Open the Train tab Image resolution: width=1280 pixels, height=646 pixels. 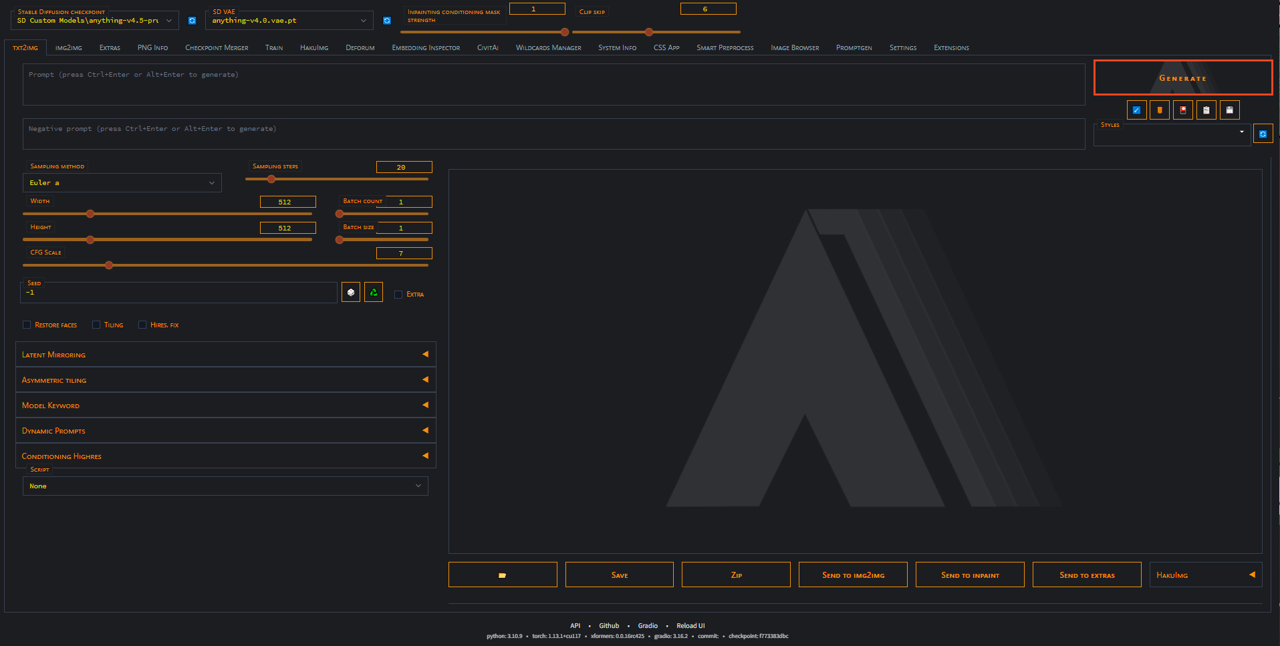click(274, 48)
